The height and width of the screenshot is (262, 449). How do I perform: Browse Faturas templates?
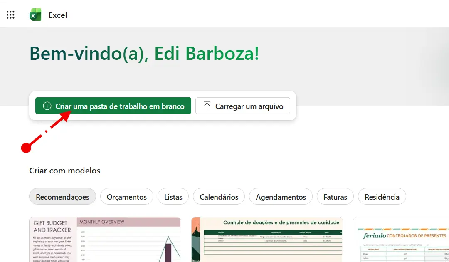tap(335, 196)
